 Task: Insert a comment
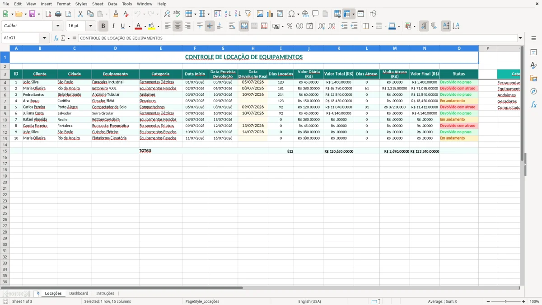point(315,14)
